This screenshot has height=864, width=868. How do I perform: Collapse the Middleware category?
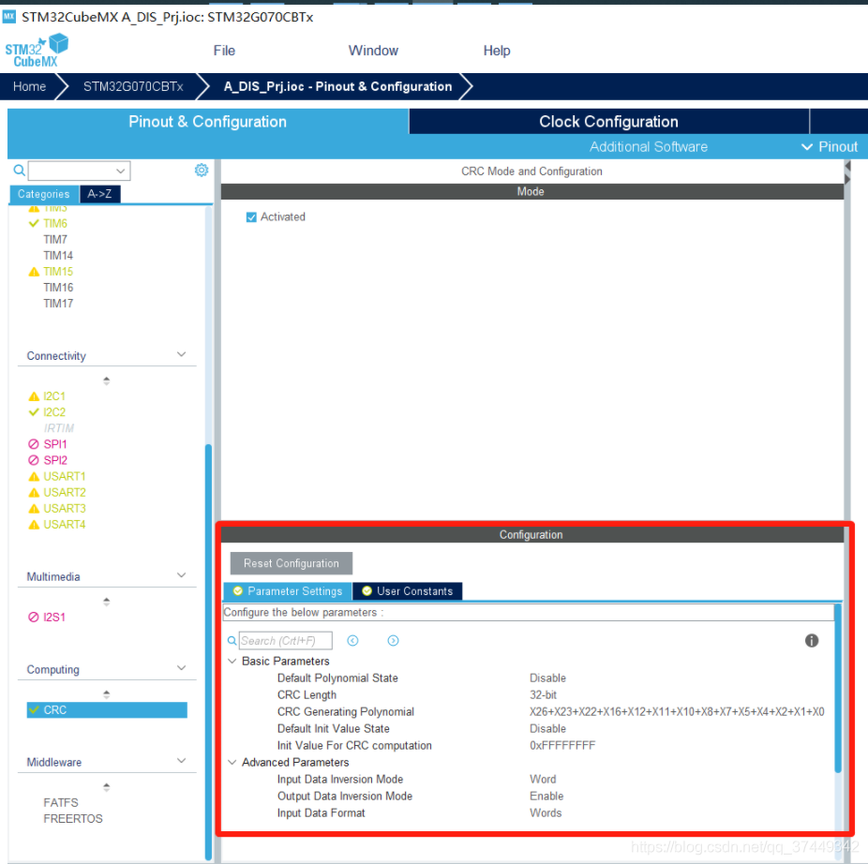click(x=181, y=761)
